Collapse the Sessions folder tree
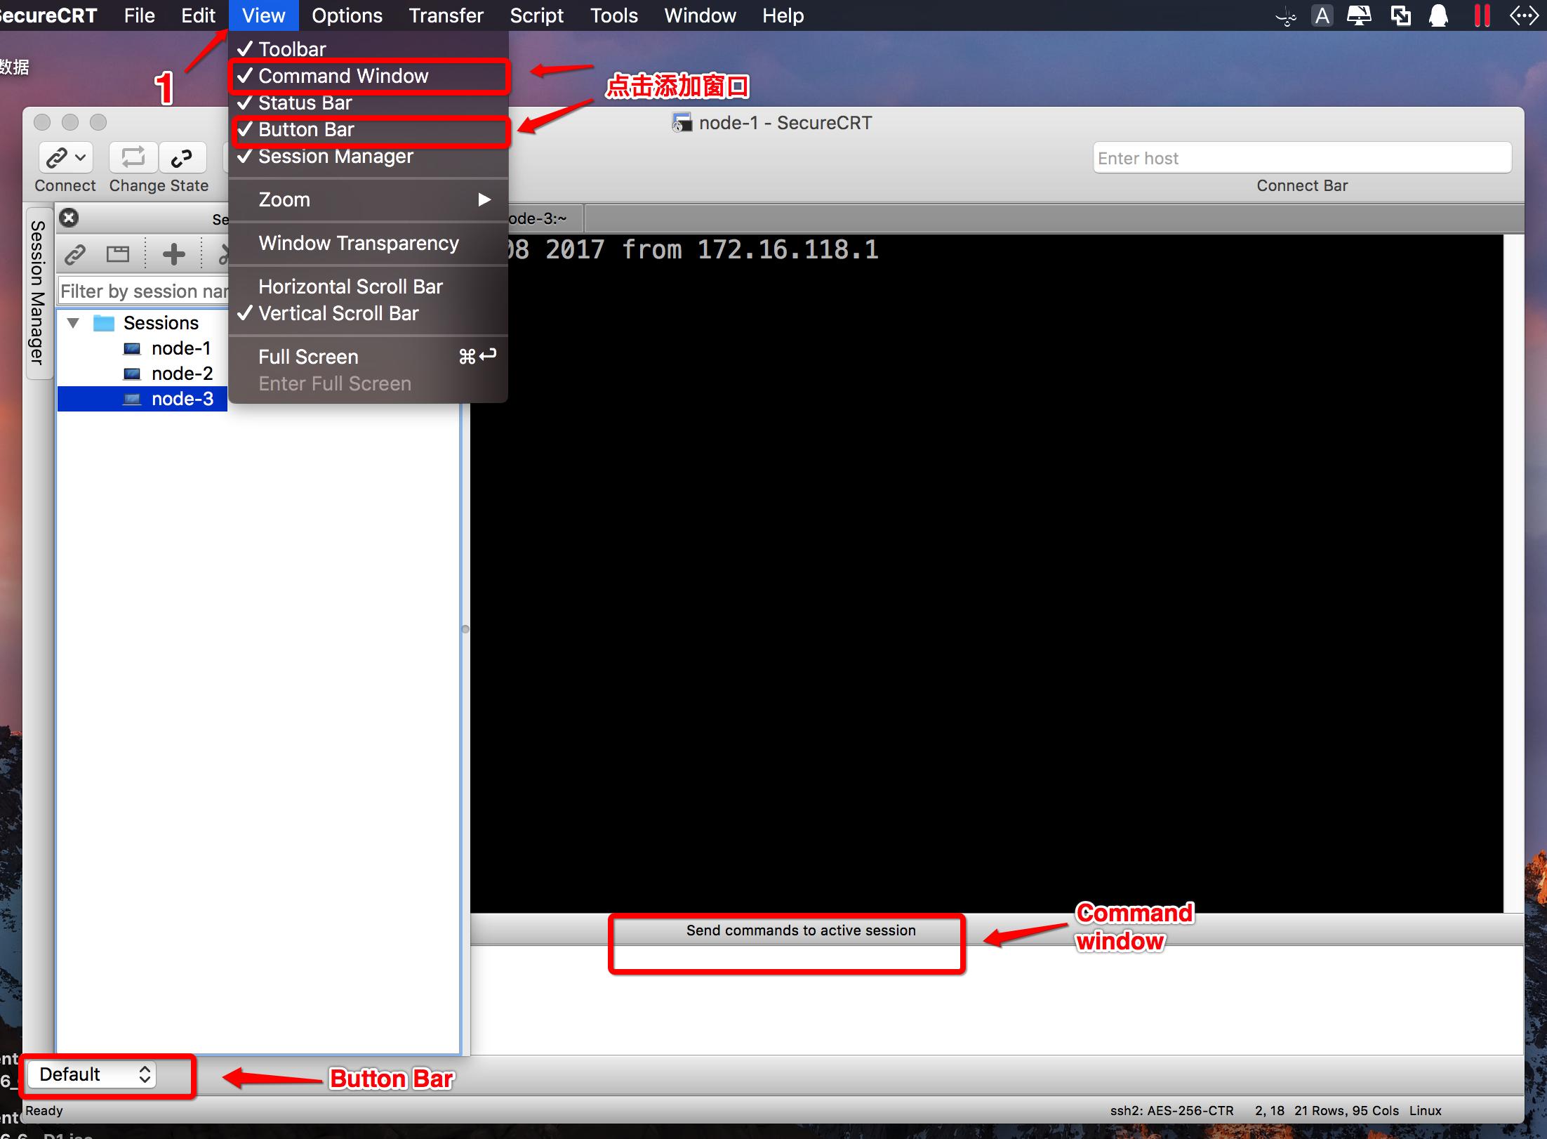This screenshot has width=1547, height=1139. pos(73,323)
